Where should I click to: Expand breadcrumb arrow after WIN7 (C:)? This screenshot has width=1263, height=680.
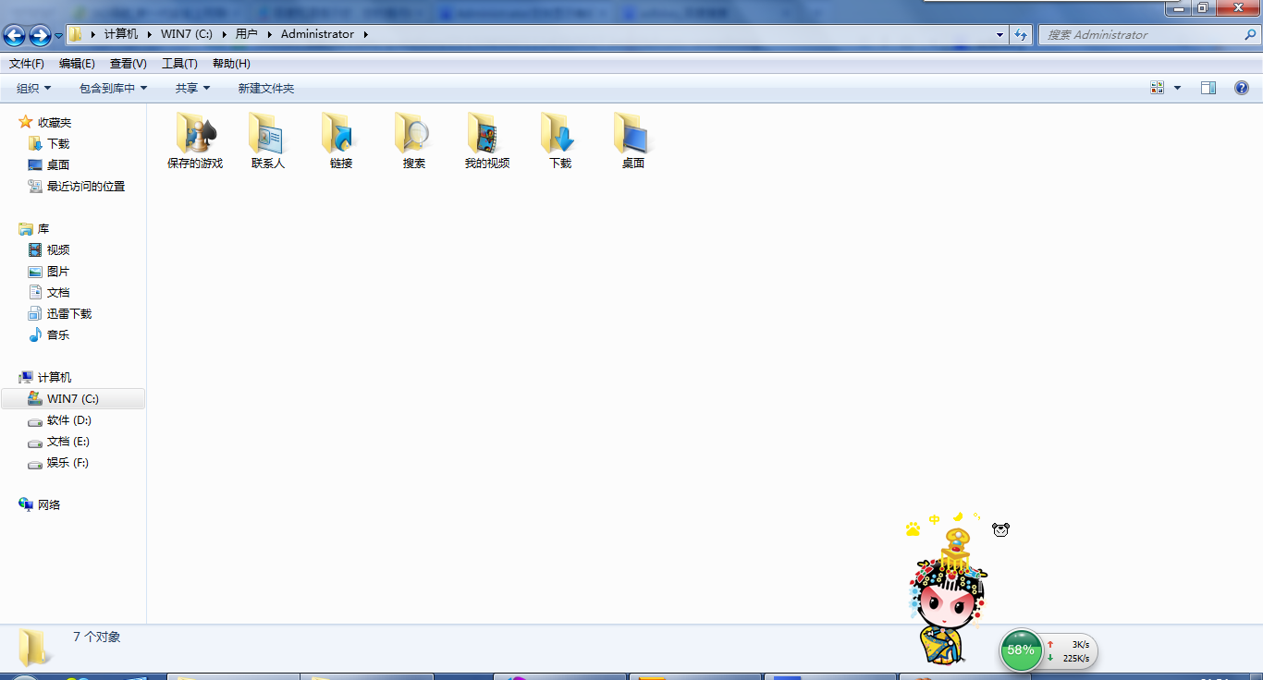pyautogui.click(x=224, y=34)
